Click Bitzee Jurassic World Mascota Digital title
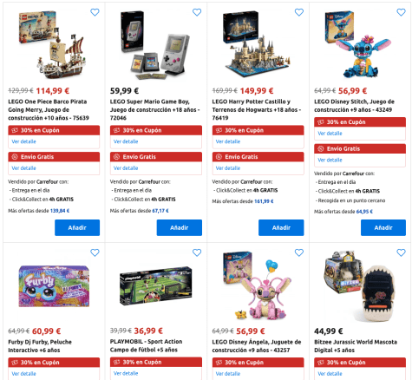The image size is (412, 380). pyautogui.click(x=356, y=346)
